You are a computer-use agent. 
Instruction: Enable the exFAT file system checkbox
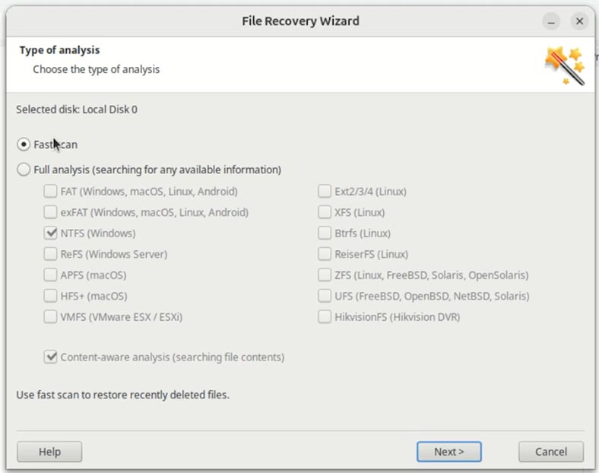[50, 212]
